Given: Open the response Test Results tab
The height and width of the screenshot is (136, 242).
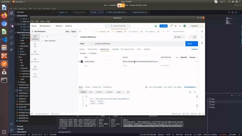Looking at the screenshot, I should (x=107, y=87).
